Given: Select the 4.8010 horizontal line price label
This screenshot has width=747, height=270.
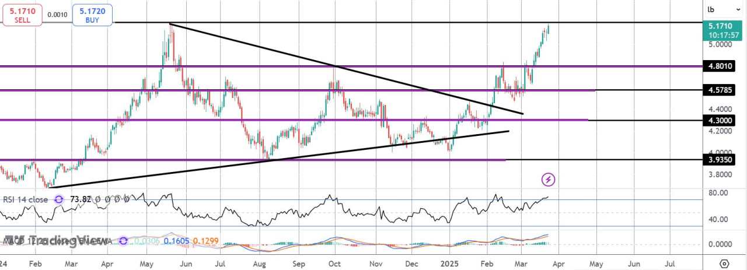Looking at the screenshot, I should [x=717, y=67].
